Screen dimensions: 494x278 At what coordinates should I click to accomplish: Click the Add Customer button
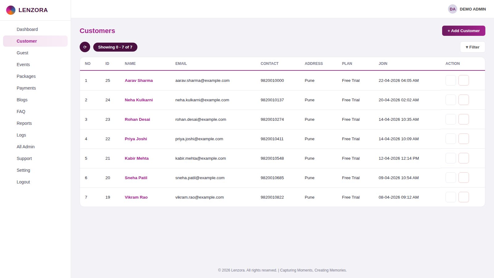pyautogui.click(x=464, y=31)
